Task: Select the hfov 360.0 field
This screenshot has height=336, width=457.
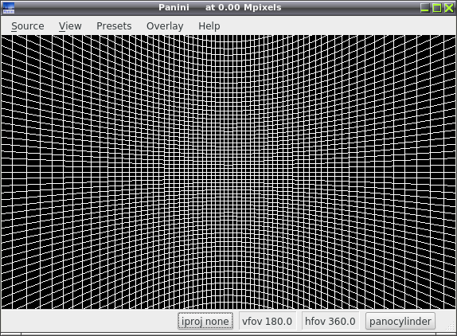Action: (330, 321)
